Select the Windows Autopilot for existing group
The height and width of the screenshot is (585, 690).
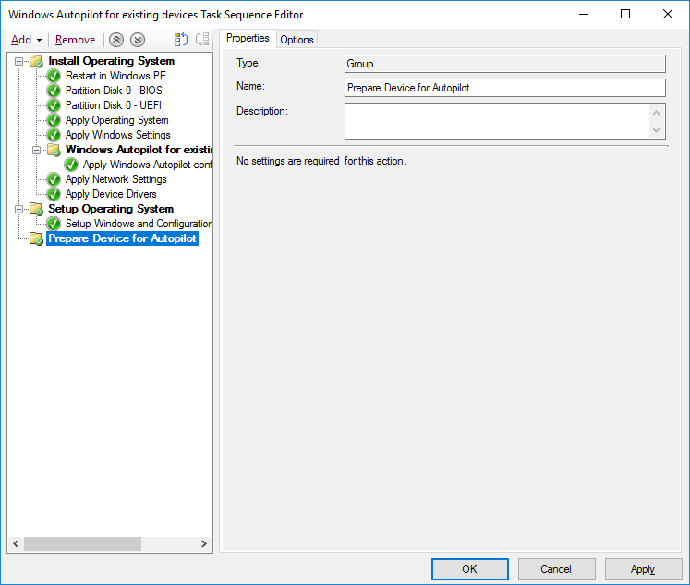click(139, 150)
